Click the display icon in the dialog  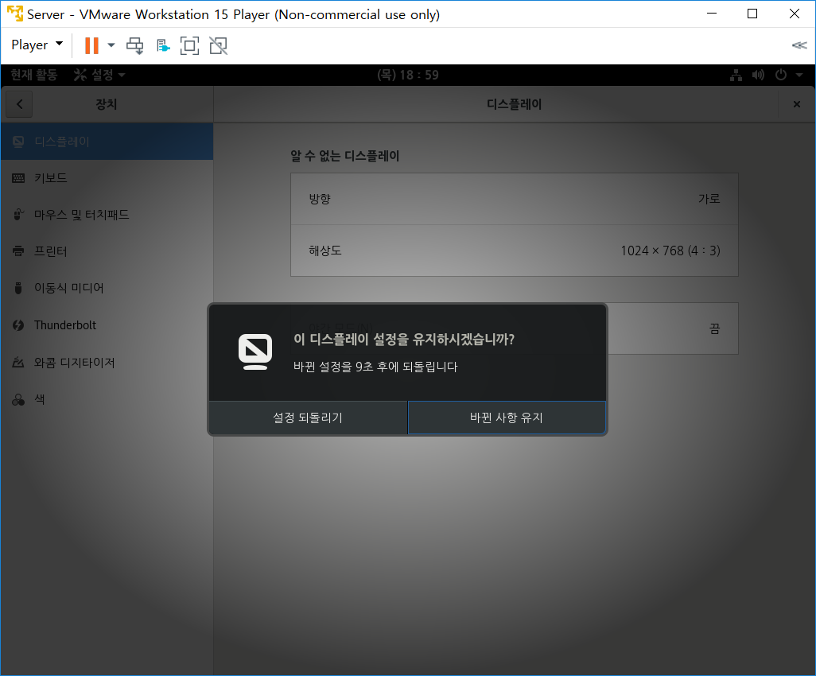255,352
